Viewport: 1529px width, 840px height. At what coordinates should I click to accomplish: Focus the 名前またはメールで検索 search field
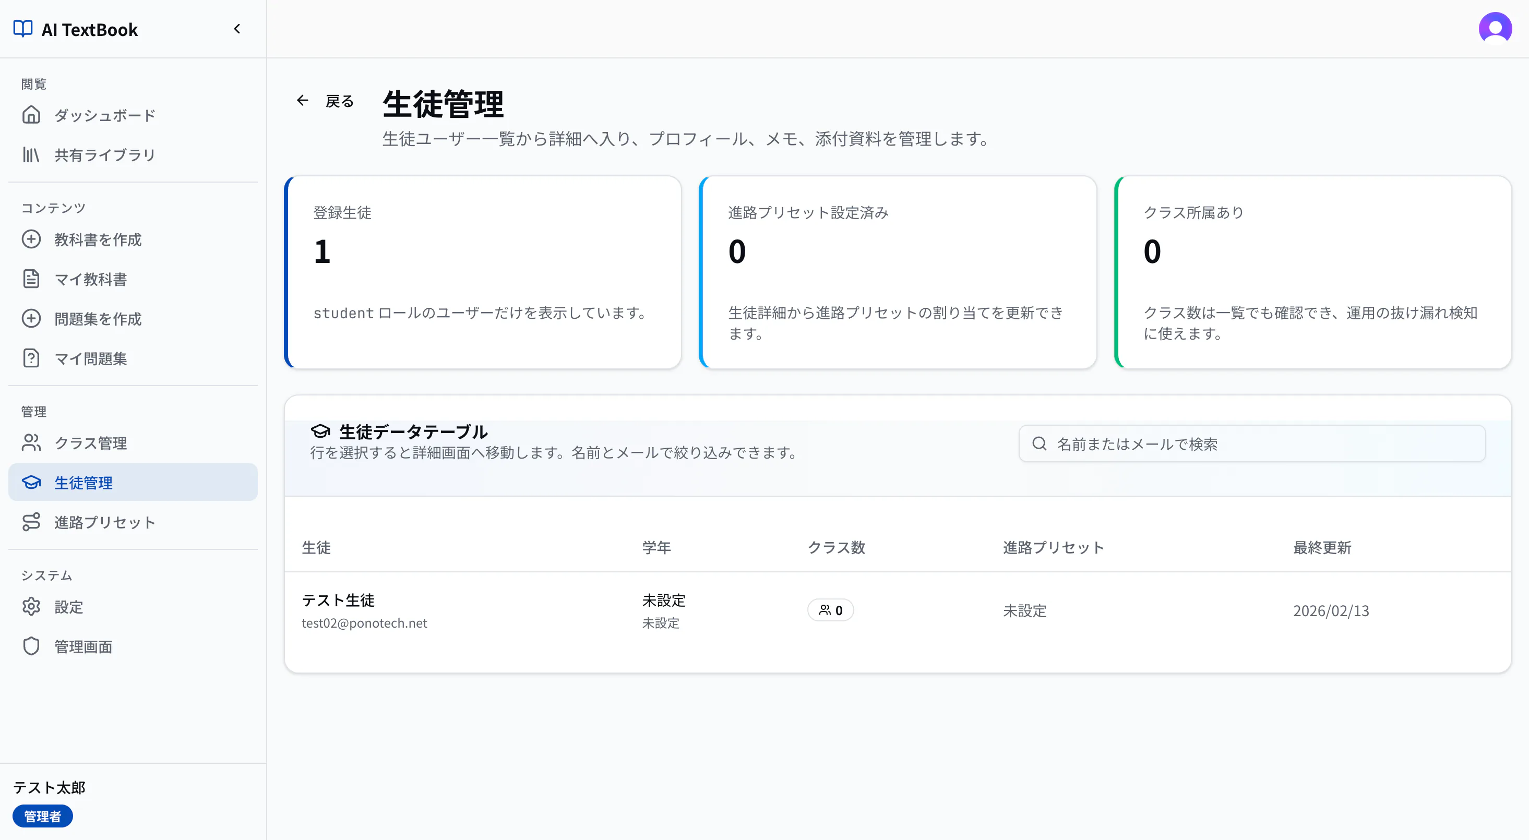coord(1252,443)
